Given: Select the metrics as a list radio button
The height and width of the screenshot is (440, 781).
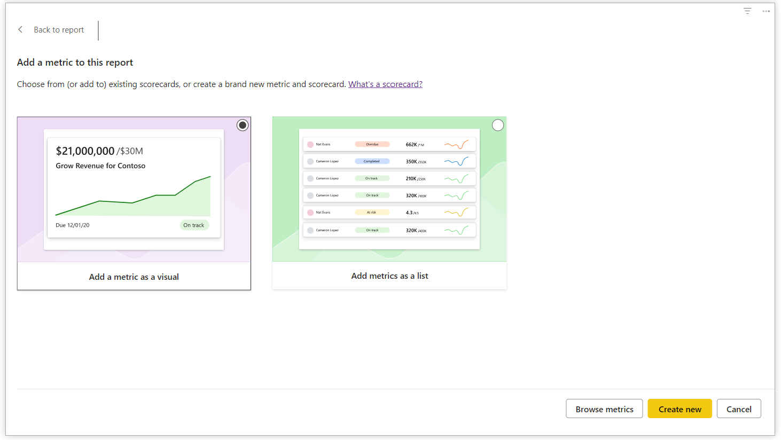Looking at the screenshot, I should 498,125.
